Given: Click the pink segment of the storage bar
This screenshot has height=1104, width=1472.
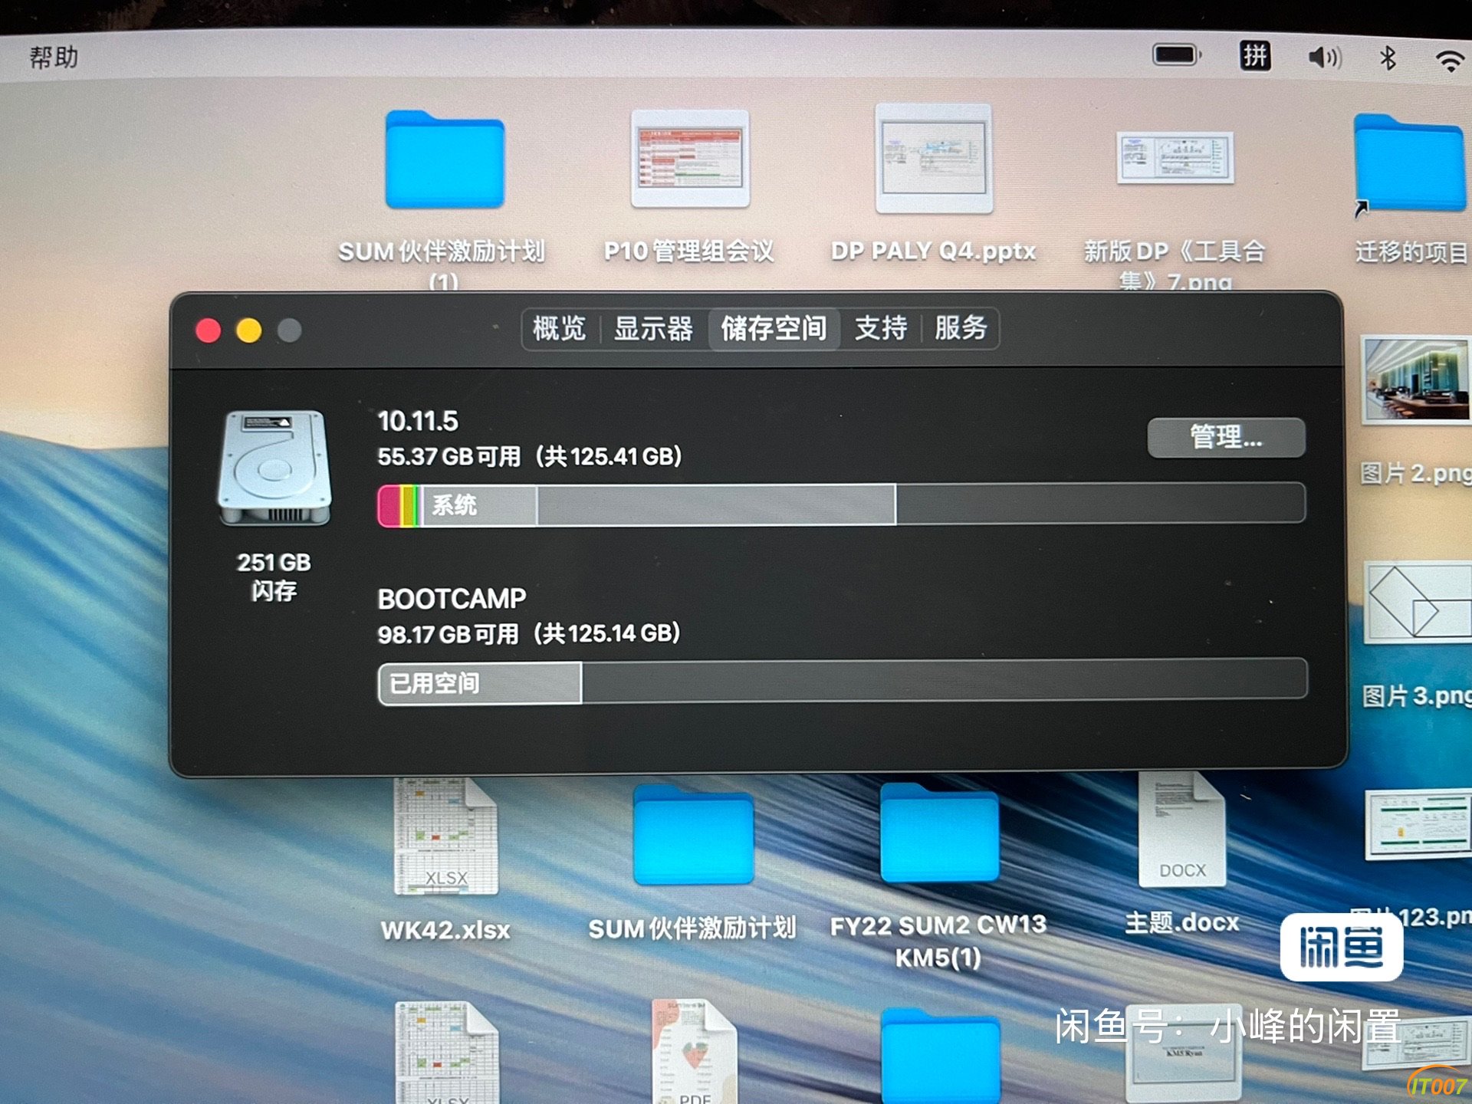Looking at the screenshot, I should [389, 505].
